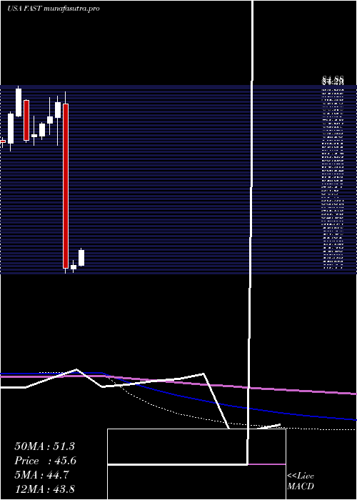357x500 pixels.
Task: Click the 5MA : 44.7 value
Action: point(42,475)
